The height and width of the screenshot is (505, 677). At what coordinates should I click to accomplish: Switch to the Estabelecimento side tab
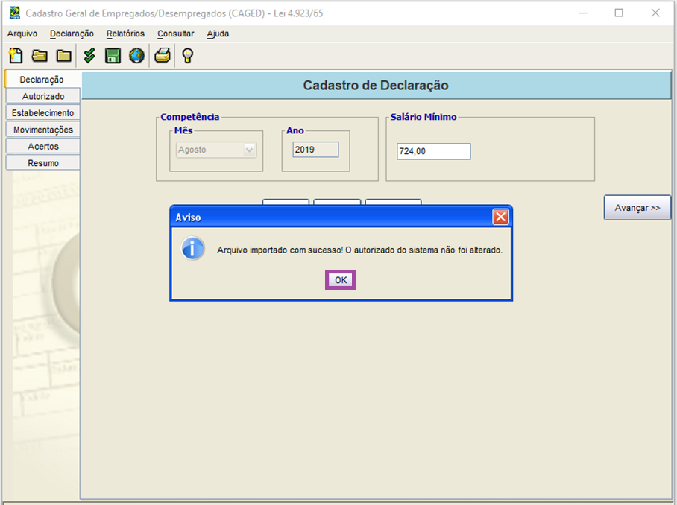pos(42,113)
